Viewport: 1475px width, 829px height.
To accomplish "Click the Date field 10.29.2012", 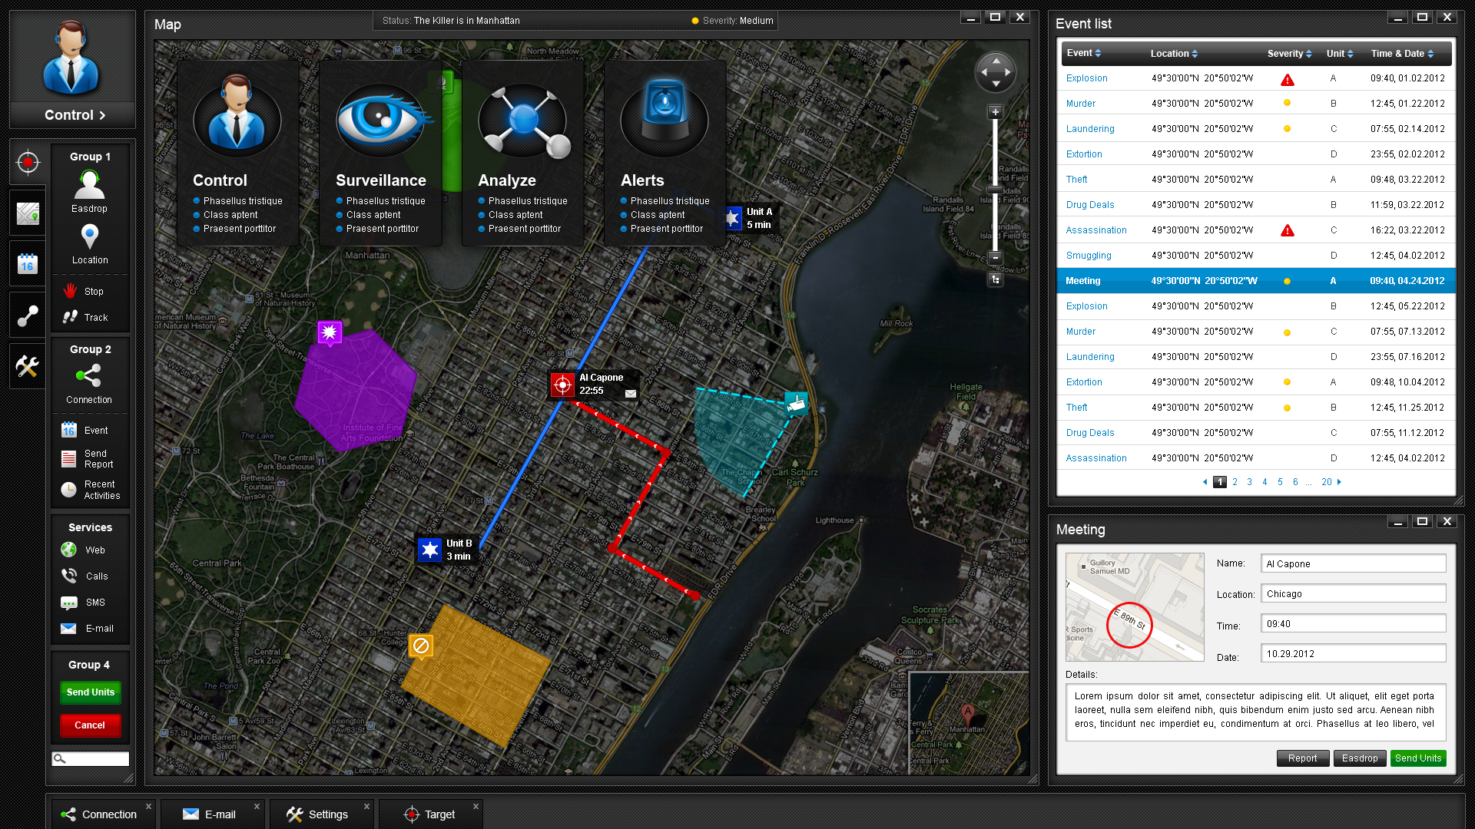I will click(x=1353, y=653).
